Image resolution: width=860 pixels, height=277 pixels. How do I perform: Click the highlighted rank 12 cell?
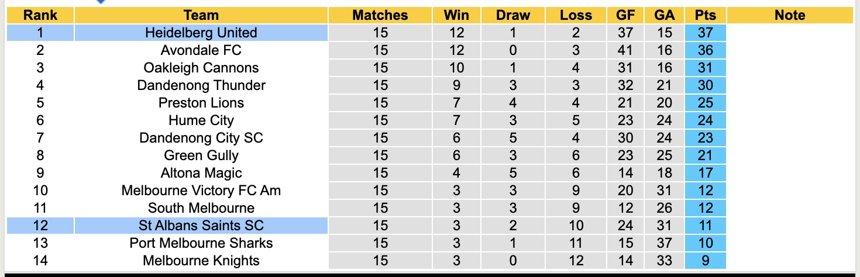(x=40, y=226)
